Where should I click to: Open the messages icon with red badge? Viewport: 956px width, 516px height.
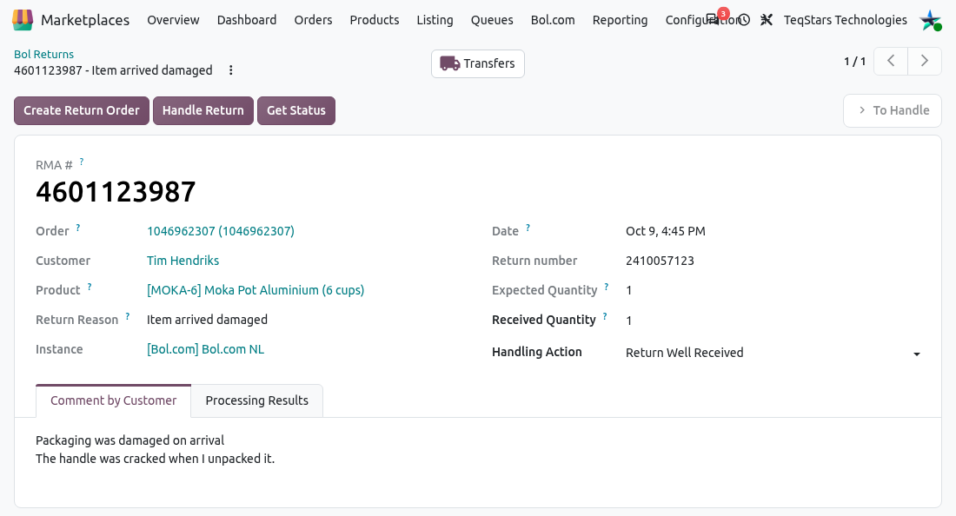coord(714,19)
